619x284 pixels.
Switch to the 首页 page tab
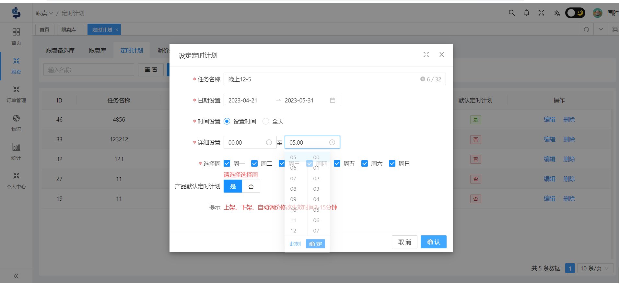click(x=45, y=30)
